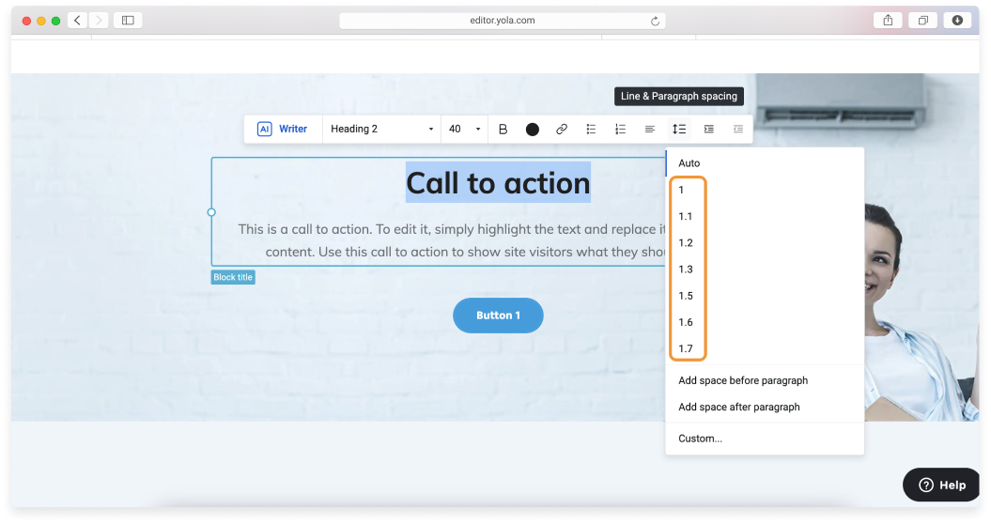Open the Help widget
The image size is (991, 524).
coord(941,485)
